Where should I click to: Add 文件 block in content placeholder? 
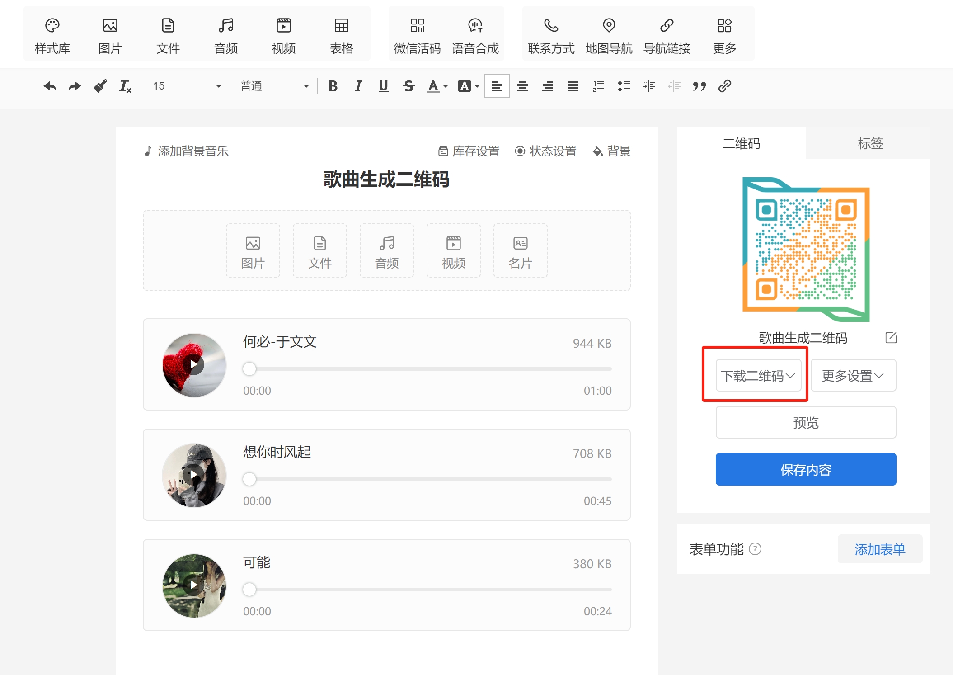pyautogui.click(x=320, y=250)
